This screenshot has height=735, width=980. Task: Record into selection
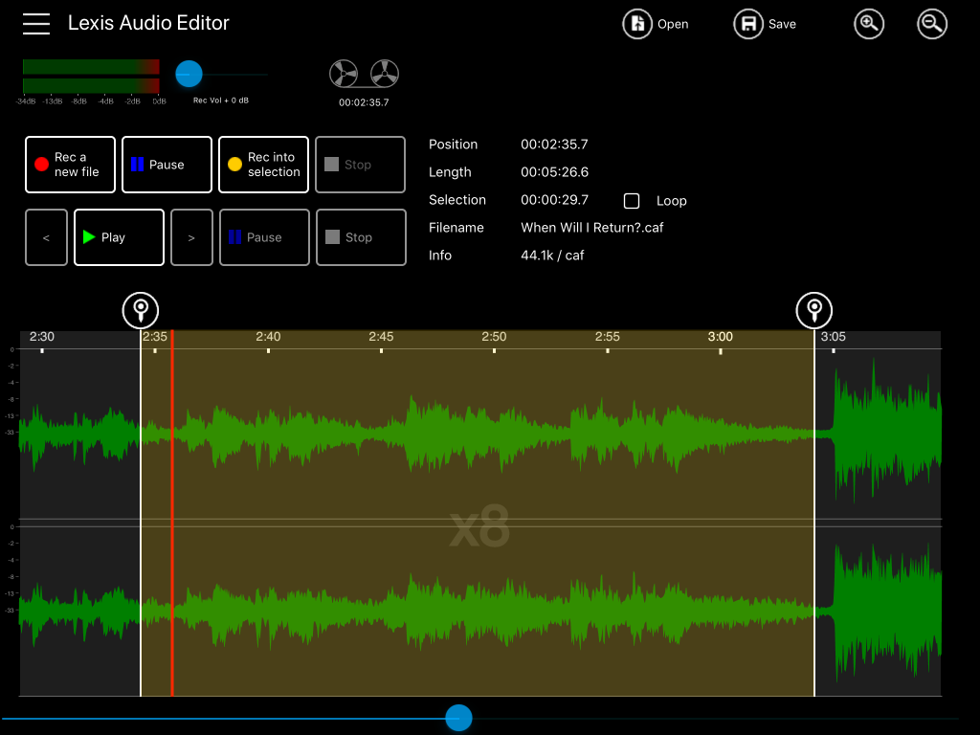coord(264,165)
